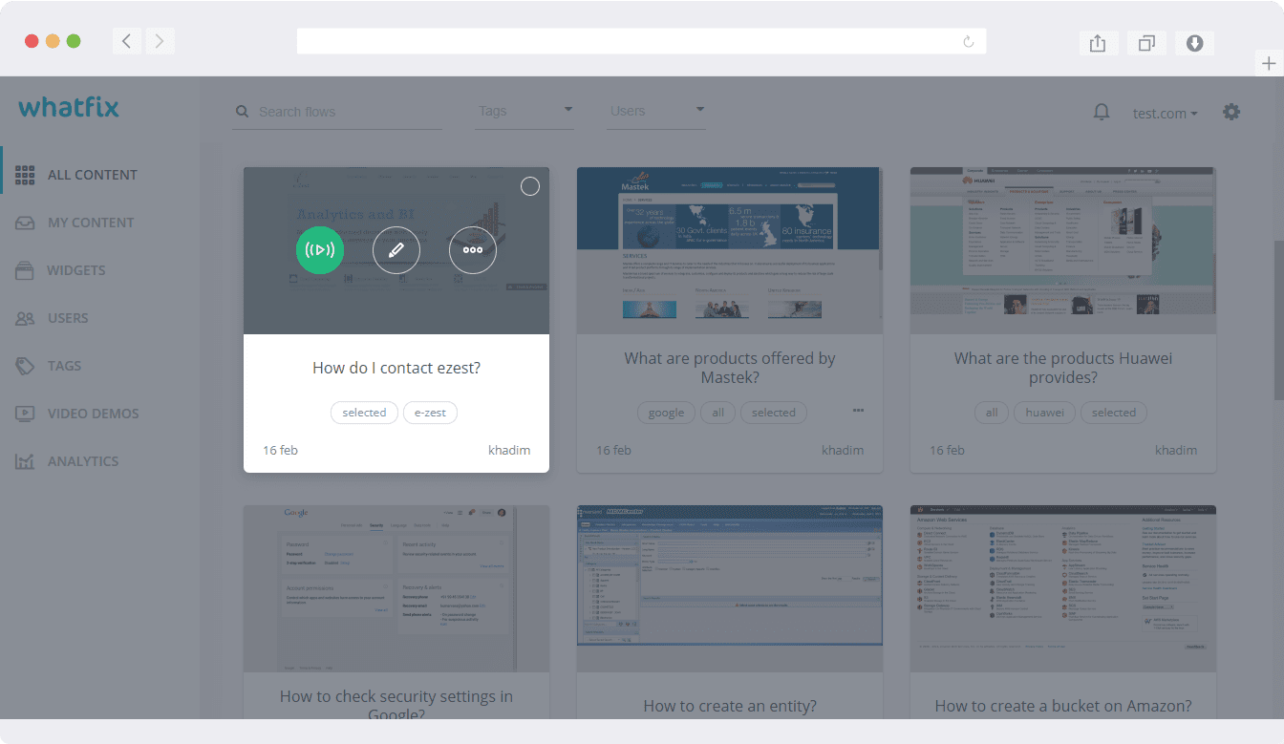Click the browser address bar
Screen dimensions: 1284x744
coord(641,41)
